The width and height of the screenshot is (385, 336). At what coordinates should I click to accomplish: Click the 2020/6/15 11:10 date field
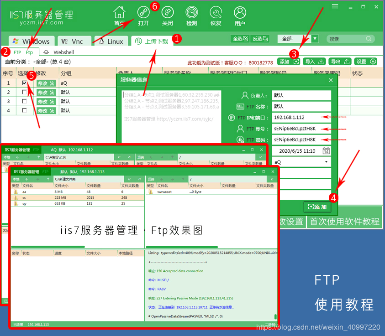(x=301, y=151)
